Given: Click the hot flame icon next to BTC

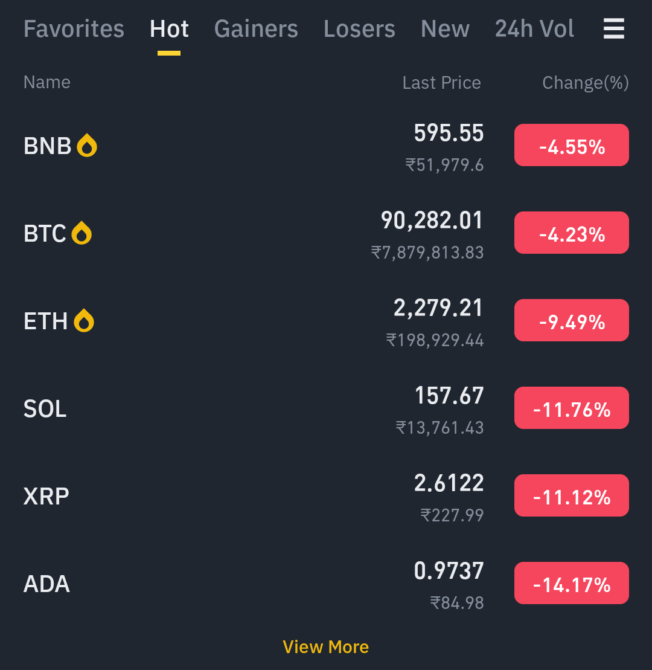Looking at the screenshot, I should tap(81, 233).
